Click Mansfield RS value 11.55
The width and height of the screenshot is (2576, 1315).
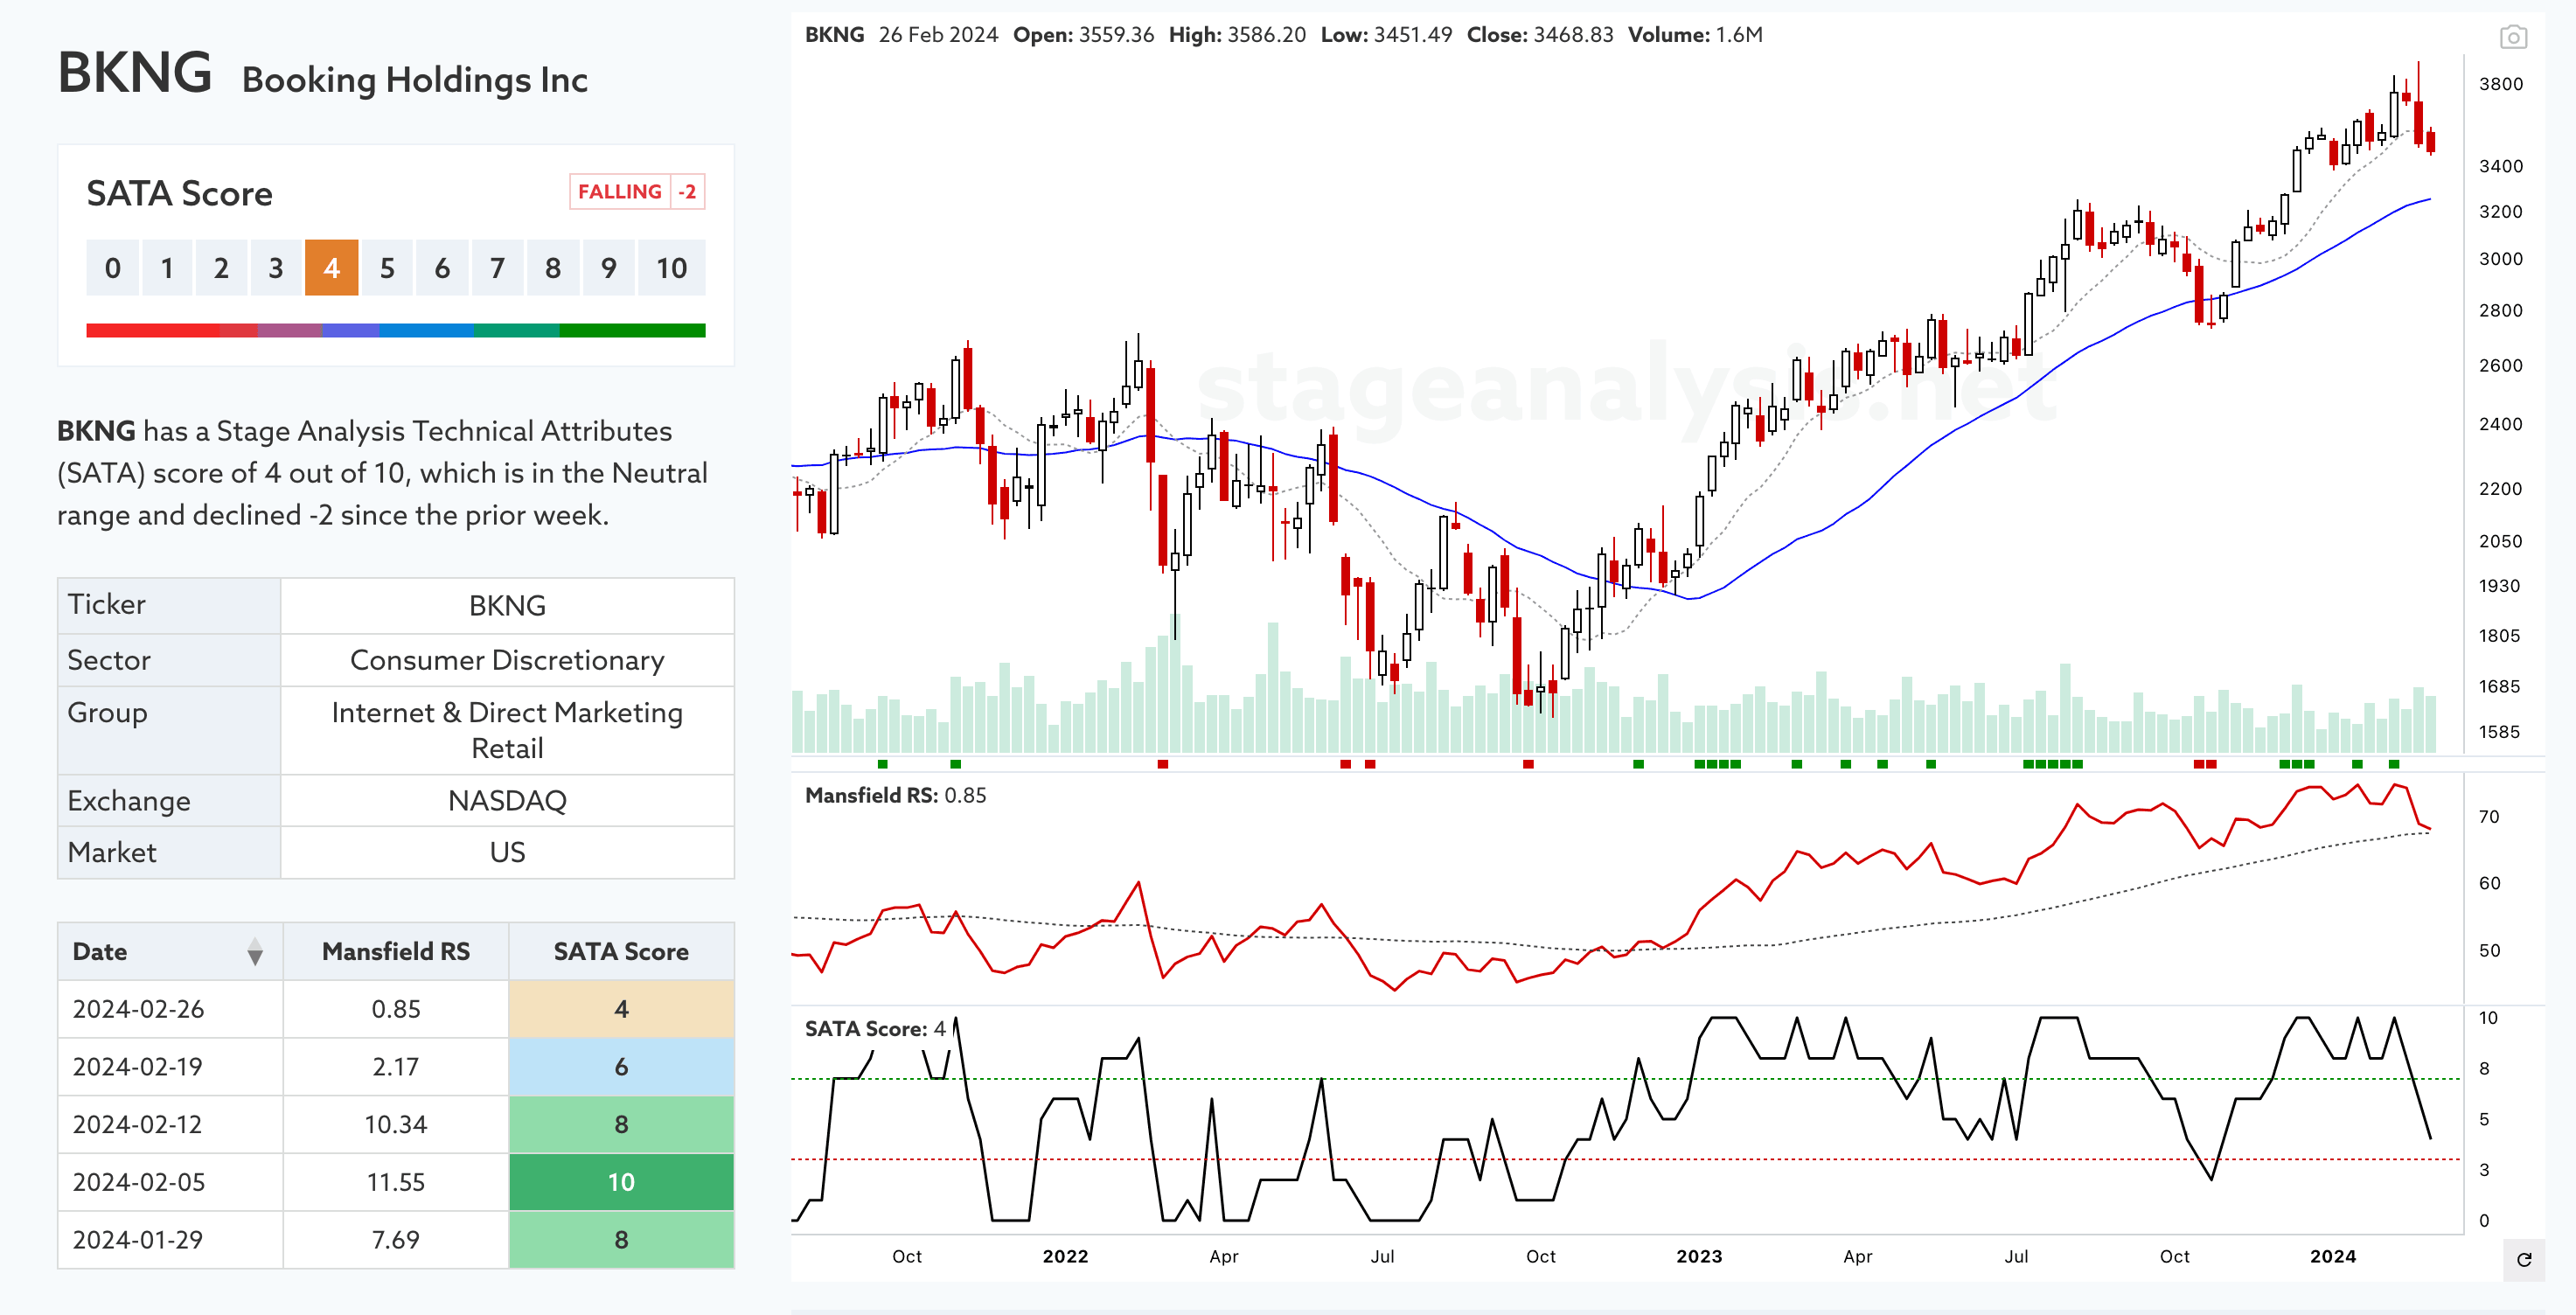coord(396,1182)
